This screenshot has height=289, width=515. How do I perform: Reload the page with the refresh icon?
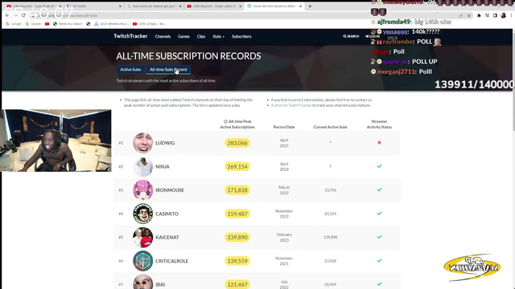click(23, 15)
